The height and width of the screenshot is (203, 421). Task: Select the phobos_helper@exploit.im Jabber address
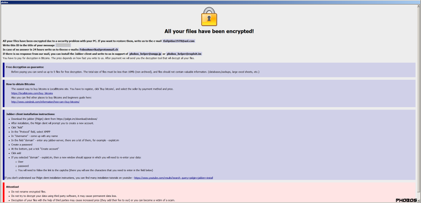[x=184, y=54]
